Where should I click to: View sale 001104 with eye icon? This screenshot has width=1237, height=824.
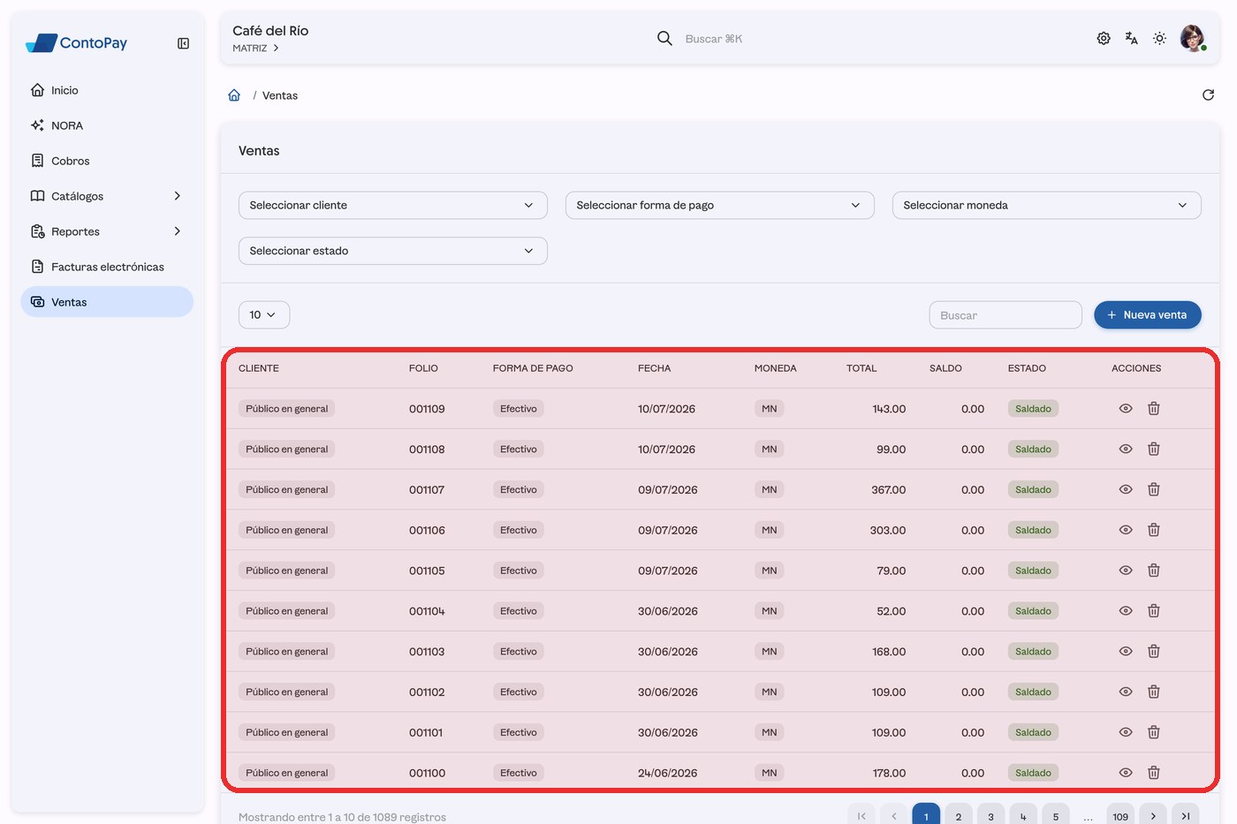pos(1126,611)
